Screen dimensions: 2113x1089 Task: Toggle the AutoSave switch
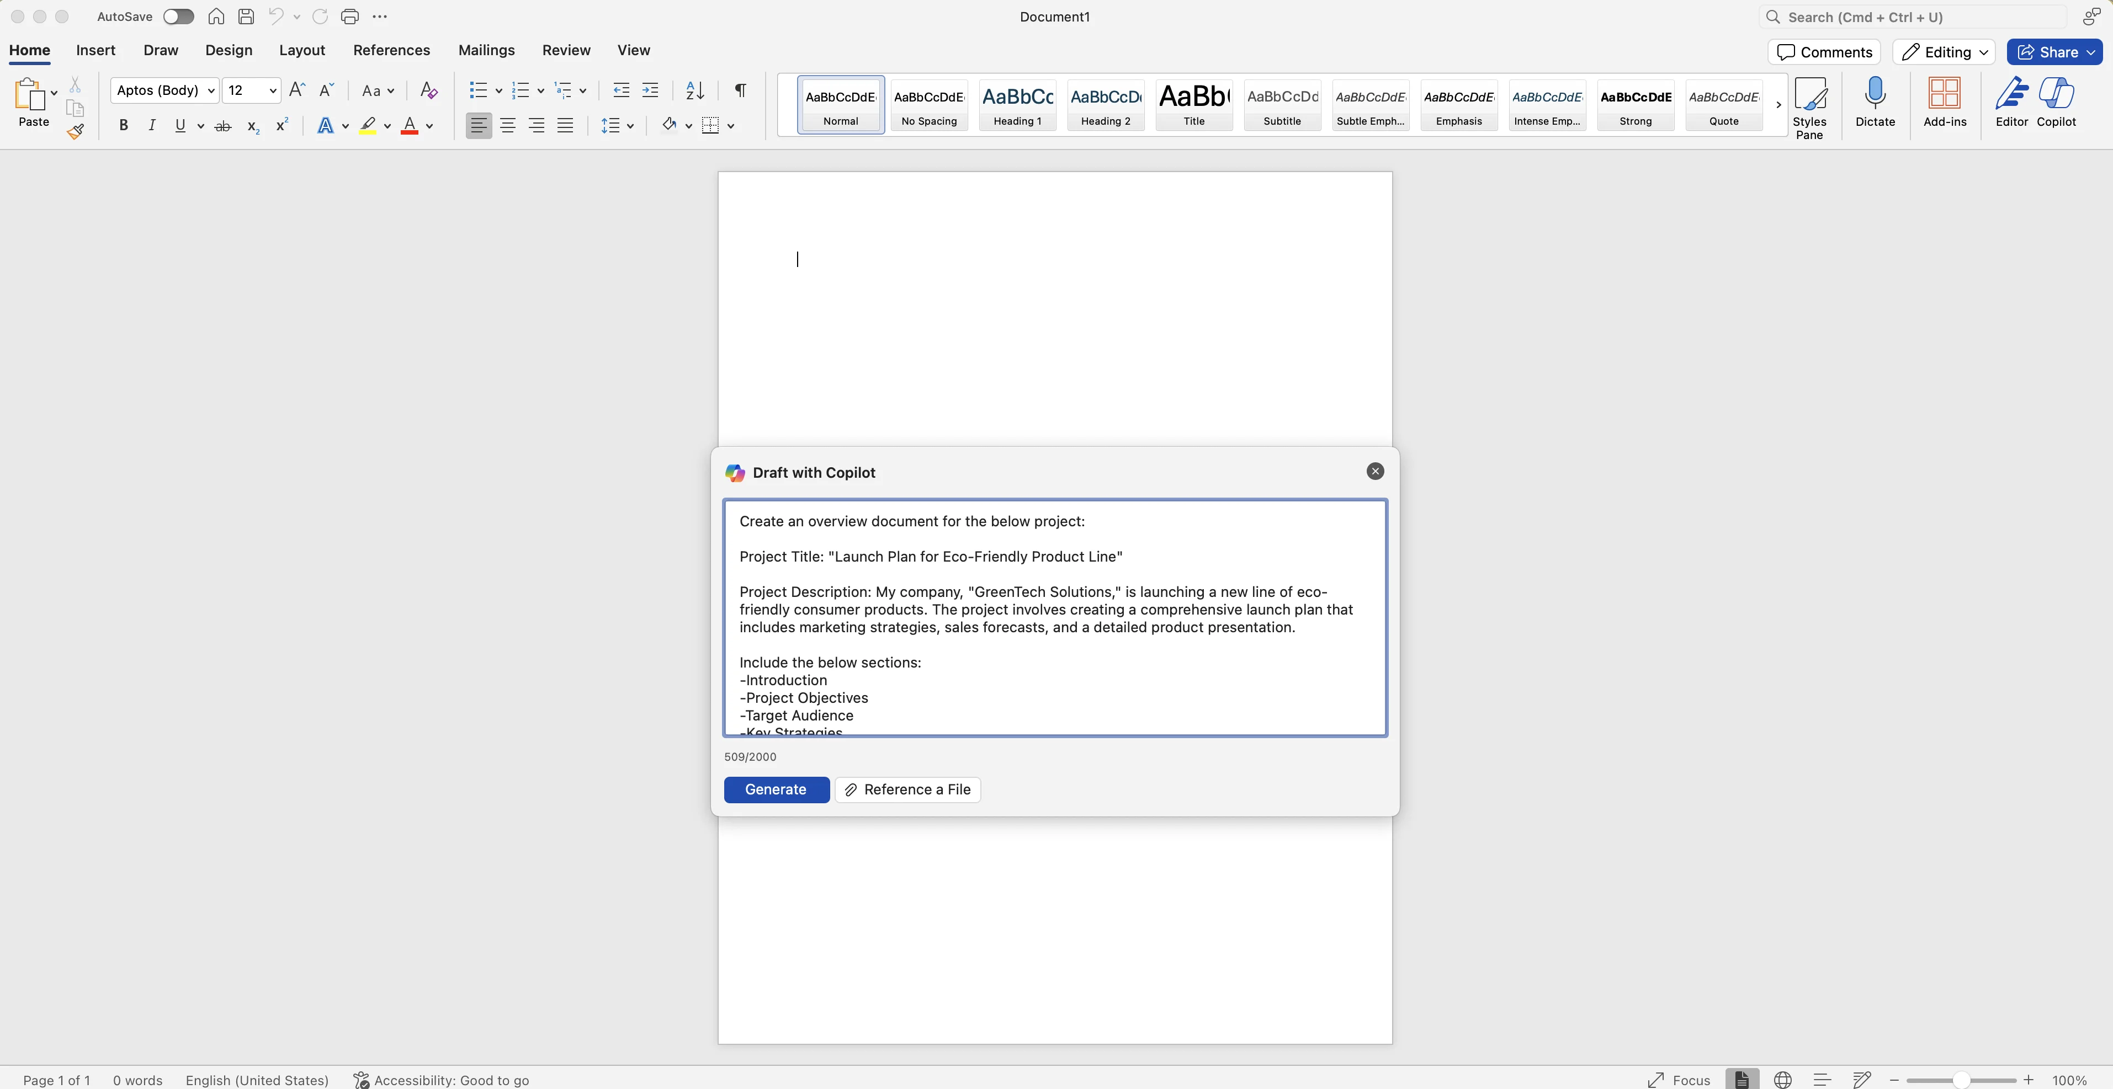(x=178, y=17)
